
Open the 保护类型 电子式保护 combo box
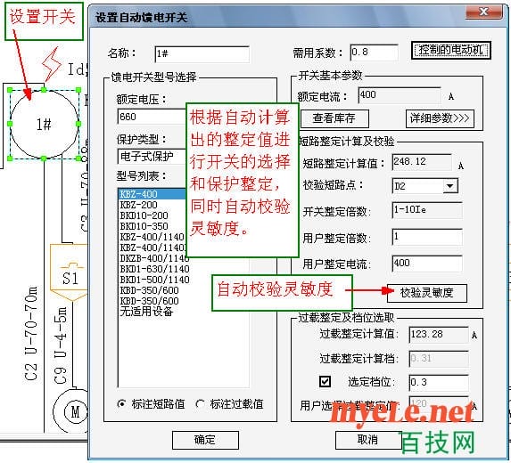[152, 157]
